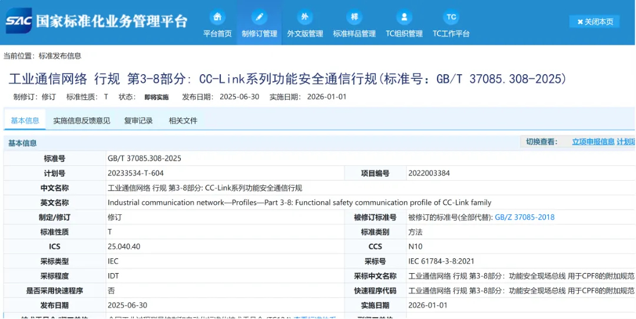Click header 实施日期 2026-01-01 text
The image size is (636, 319).
pos(308,97)
